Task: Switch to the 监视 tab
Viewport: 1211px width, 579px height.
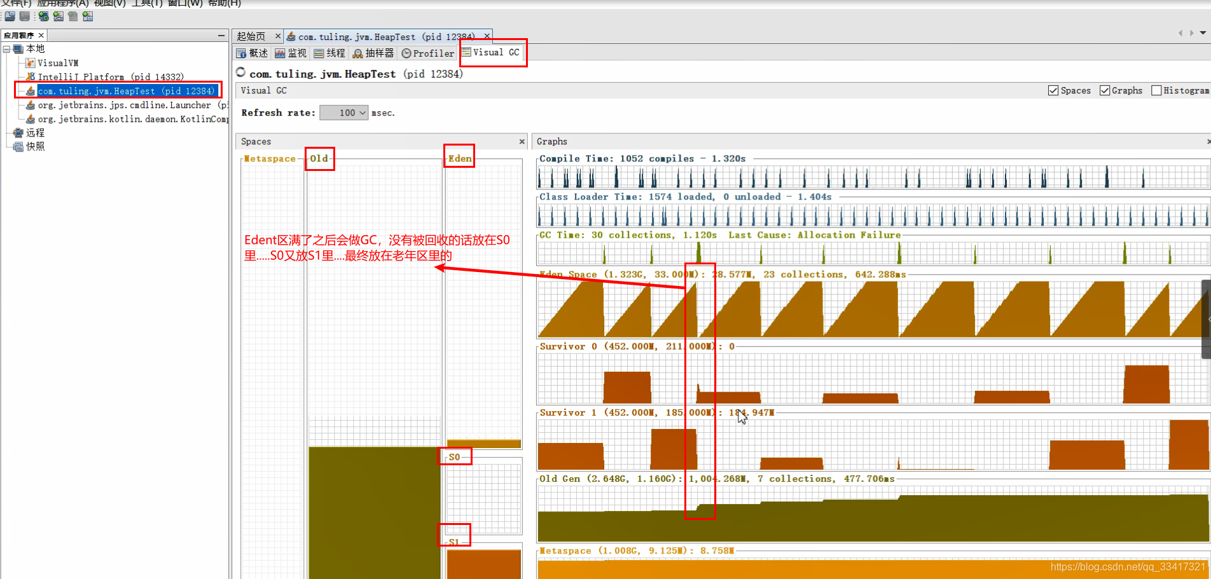Action: [x=291, y=53]
